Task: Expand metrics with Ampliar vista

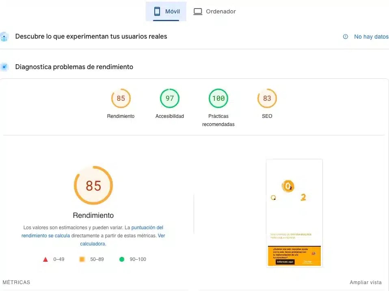Action: coord(365,282)
